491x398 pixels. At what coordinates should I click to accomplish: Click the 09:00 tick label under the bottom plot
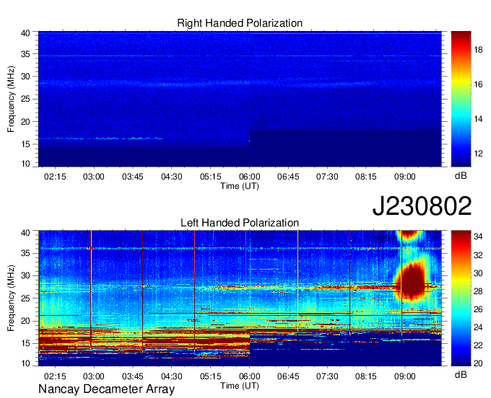404,376
